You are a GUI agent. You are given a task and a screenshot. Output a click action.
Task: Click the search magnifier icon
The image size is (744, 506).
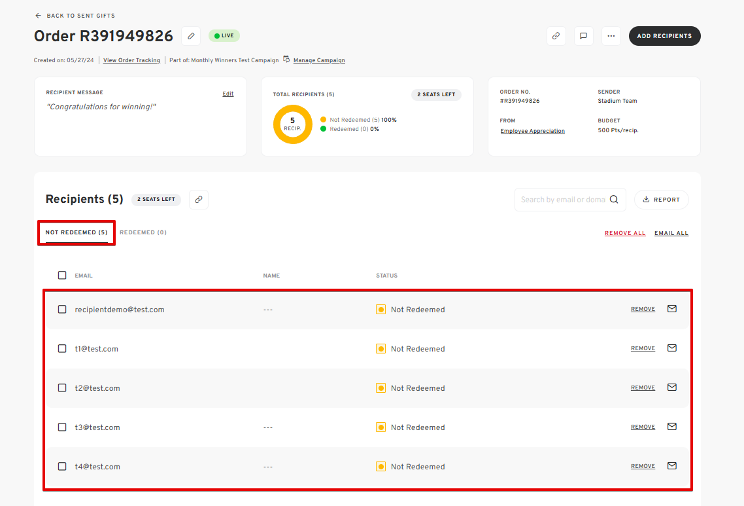pyautogui.click(x=614, y=200)
